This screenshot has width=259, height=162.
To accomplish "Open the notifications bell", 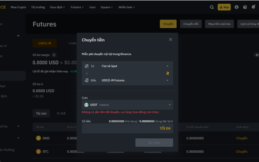I will point(253,7).
